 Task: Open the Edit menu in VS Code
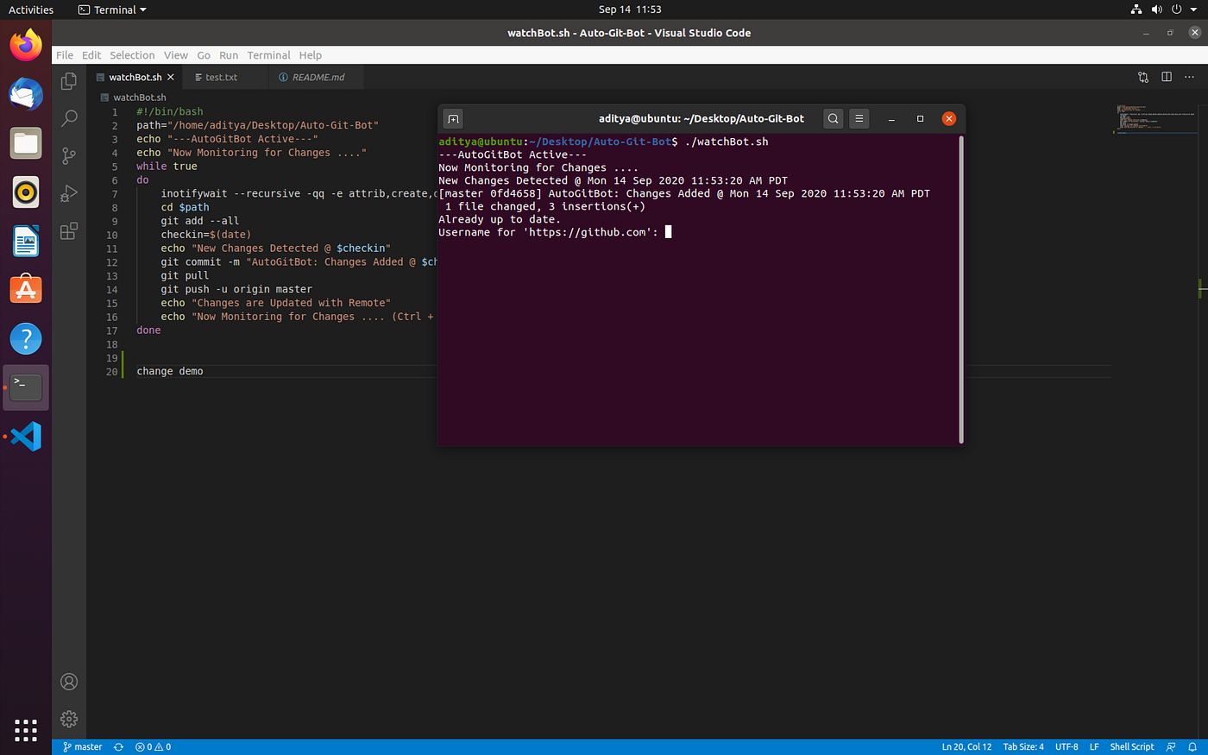coord(91,55)
